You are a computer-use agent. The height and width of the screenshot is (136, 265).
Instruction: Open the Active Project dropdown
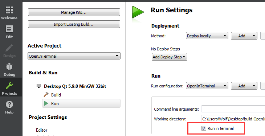click(x=74, y=56)
